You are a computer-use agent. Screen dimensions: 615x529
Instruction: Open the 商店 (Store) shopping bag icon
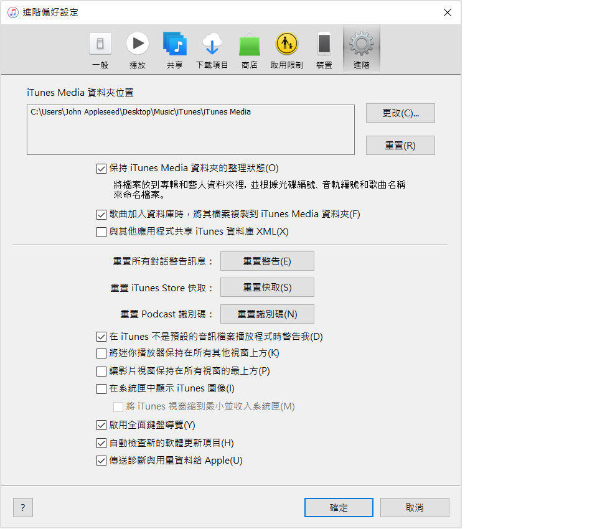point(250,45)
